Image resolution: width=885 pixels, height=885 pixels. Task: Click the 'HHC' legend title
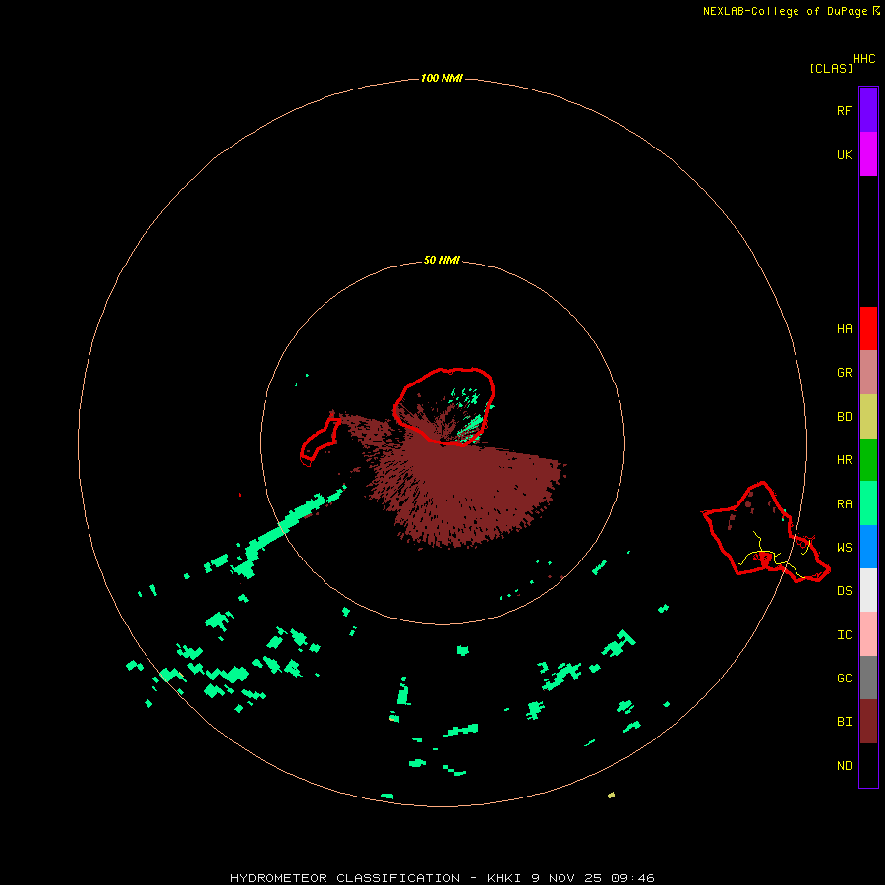(x=864, y=59)
